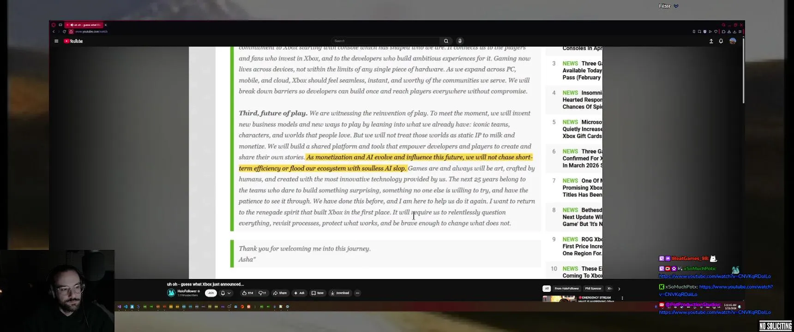Go to the YouTube home logo
This screenshot has width=794, height=332.
73,41
